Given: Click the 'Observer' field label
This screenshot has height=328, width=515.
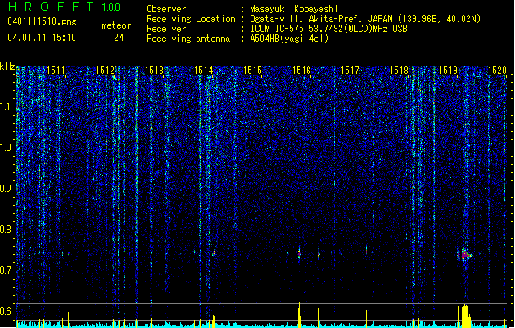Looking at the screenshot, I should click(166, 9).
